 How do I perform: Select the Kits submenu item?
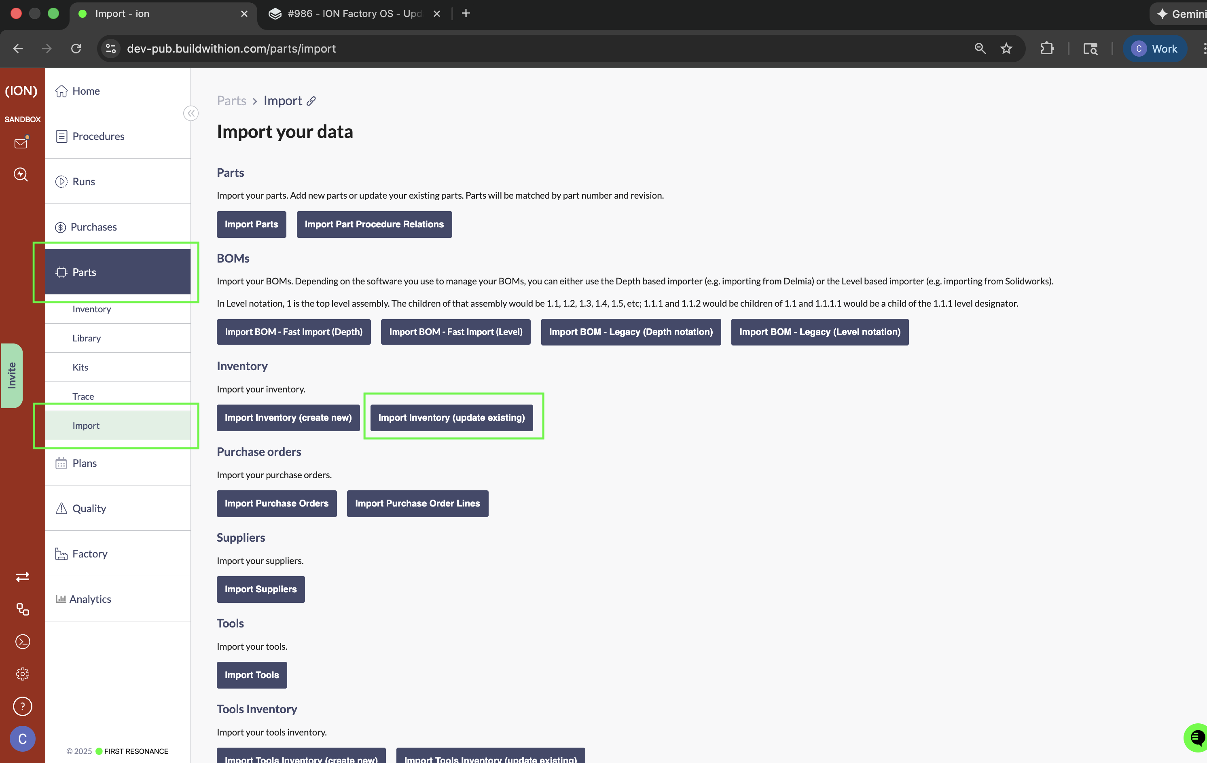(80, 367)
